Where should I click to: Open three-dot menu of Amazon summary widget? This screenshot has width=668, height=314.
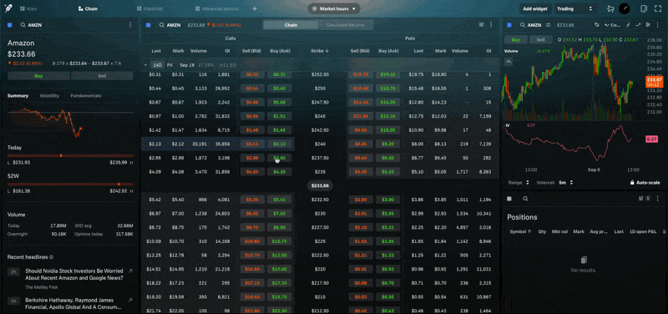pos(130,25)
